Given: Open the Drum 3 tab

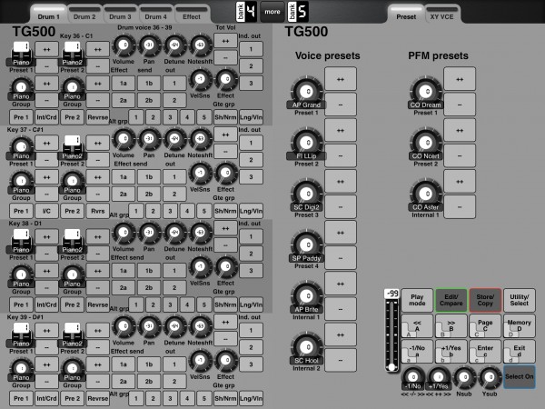Looking at the screenshot, I should point(120,15).
